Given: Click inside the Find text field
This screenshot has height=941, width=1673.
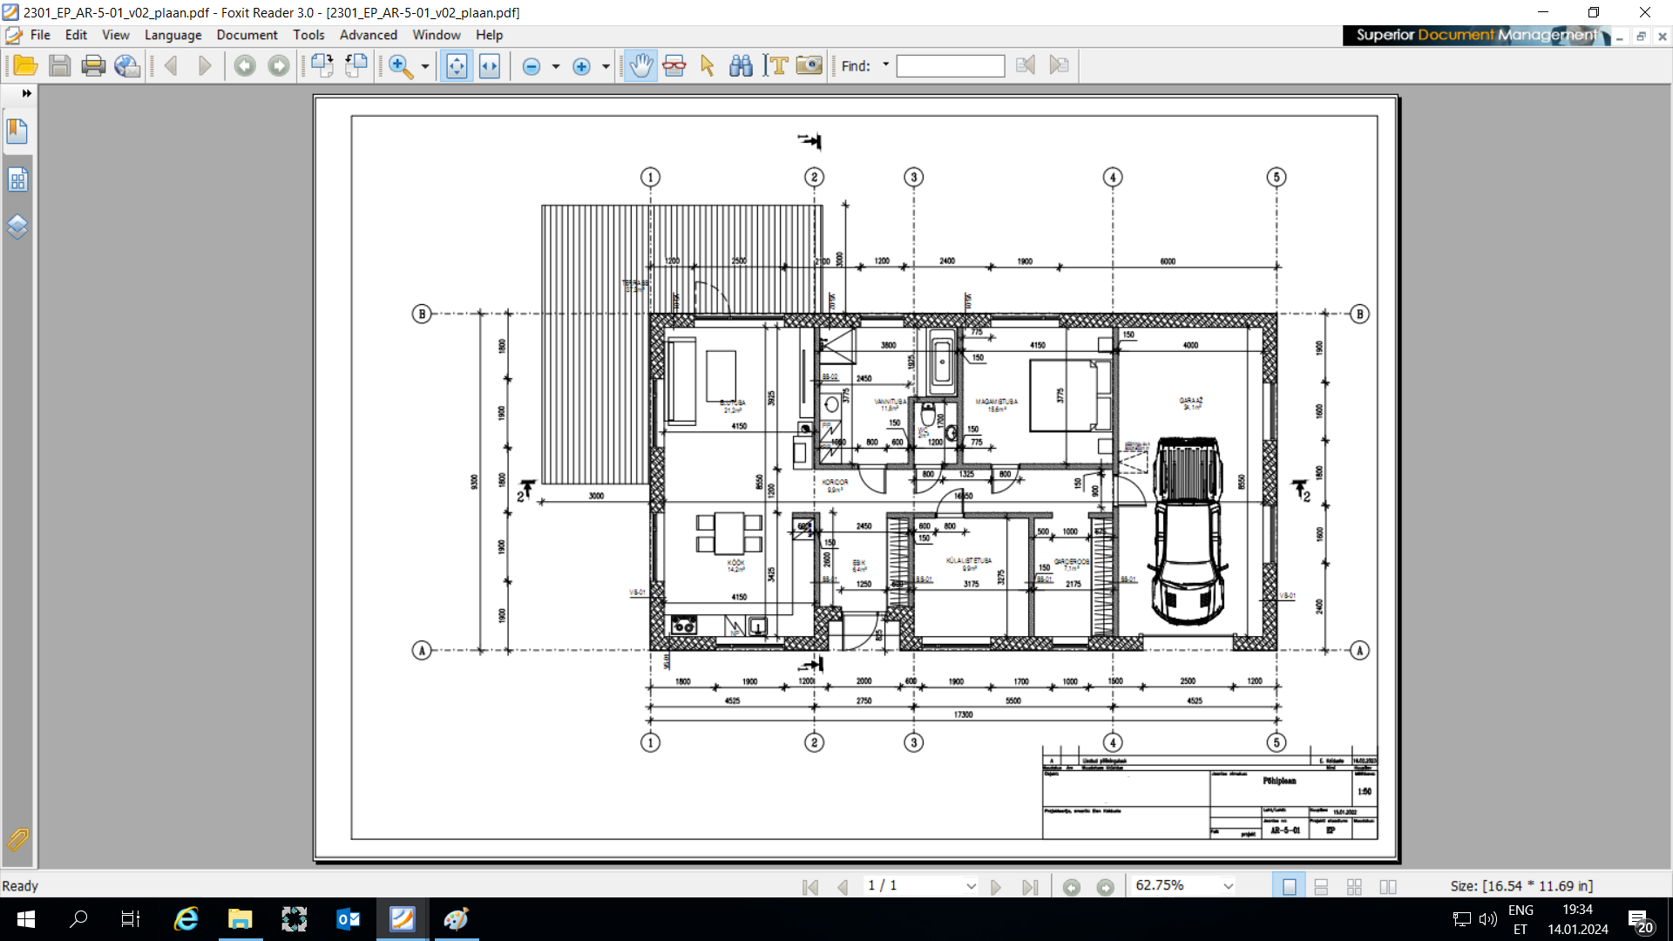Looking at the screenshot, I should click(x=950, y=66).
